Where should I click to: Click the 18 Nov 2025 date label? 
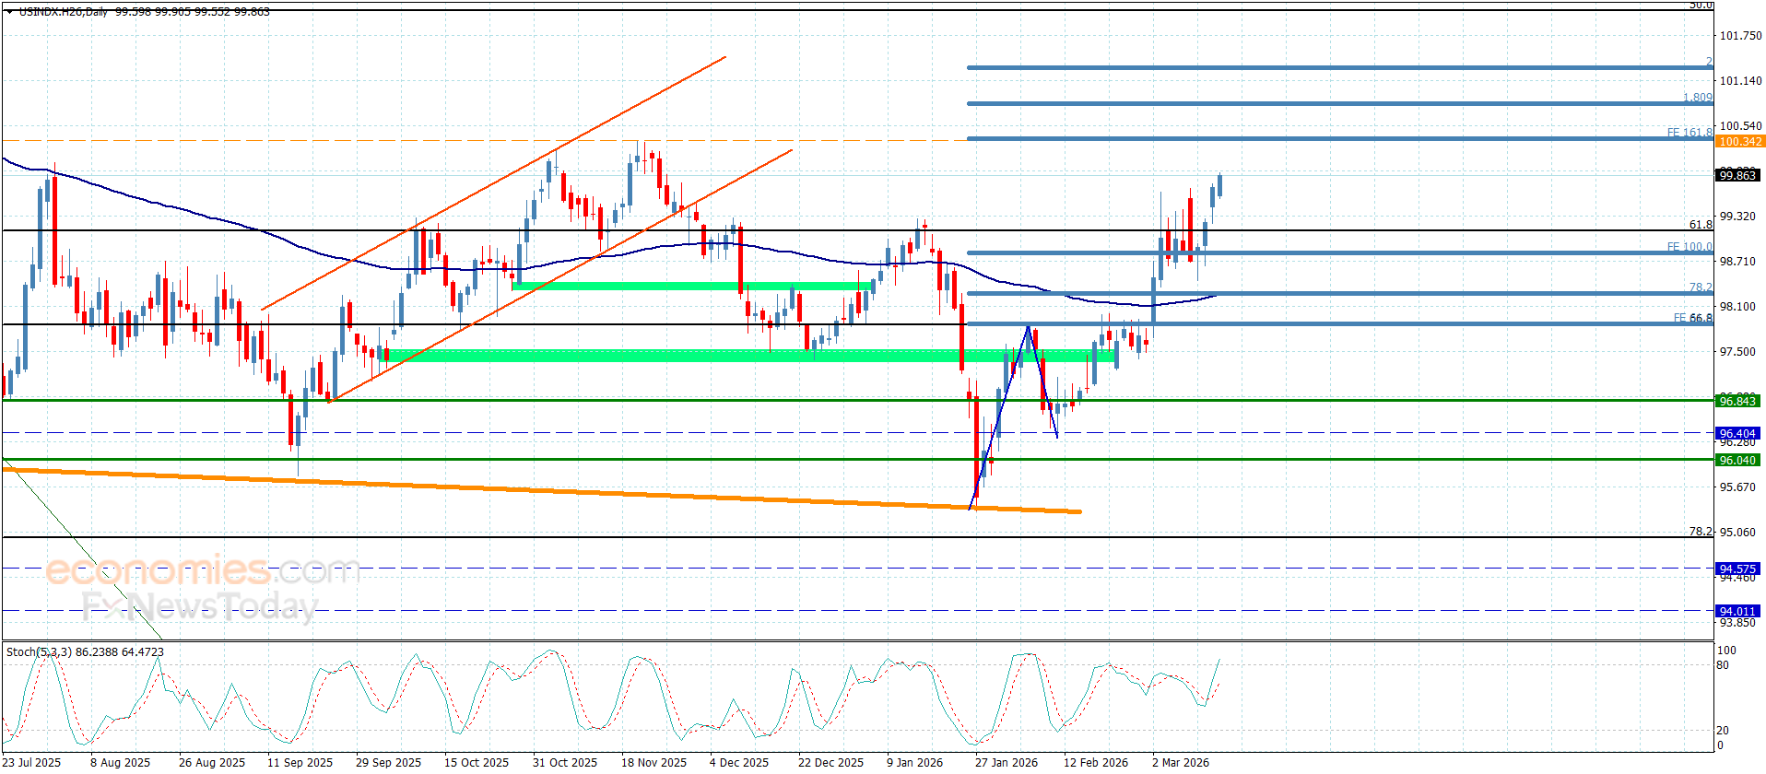tap(653, 762)
